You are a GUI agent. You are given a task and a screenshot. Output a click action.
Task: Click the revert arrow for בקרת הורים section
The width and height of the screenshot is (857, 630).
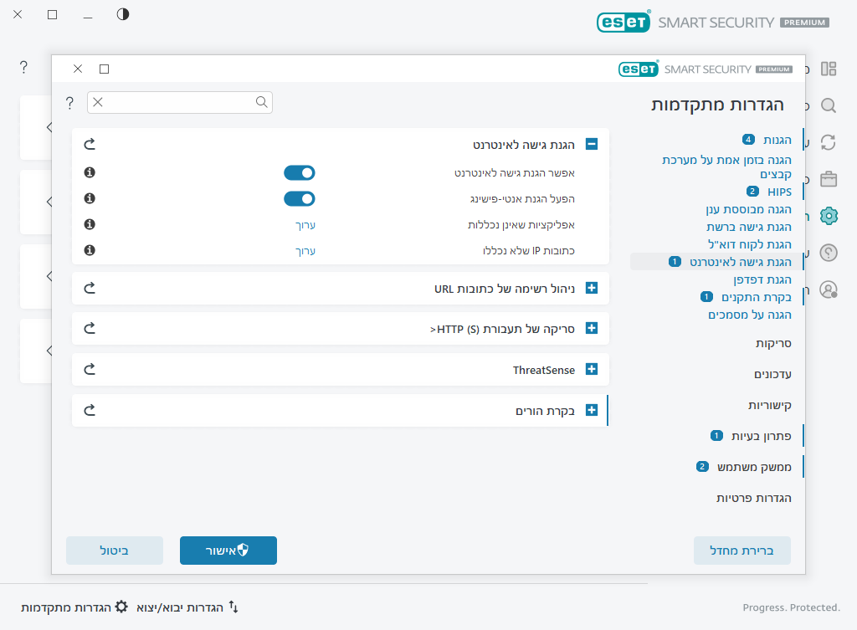click(x=90, y=410)
